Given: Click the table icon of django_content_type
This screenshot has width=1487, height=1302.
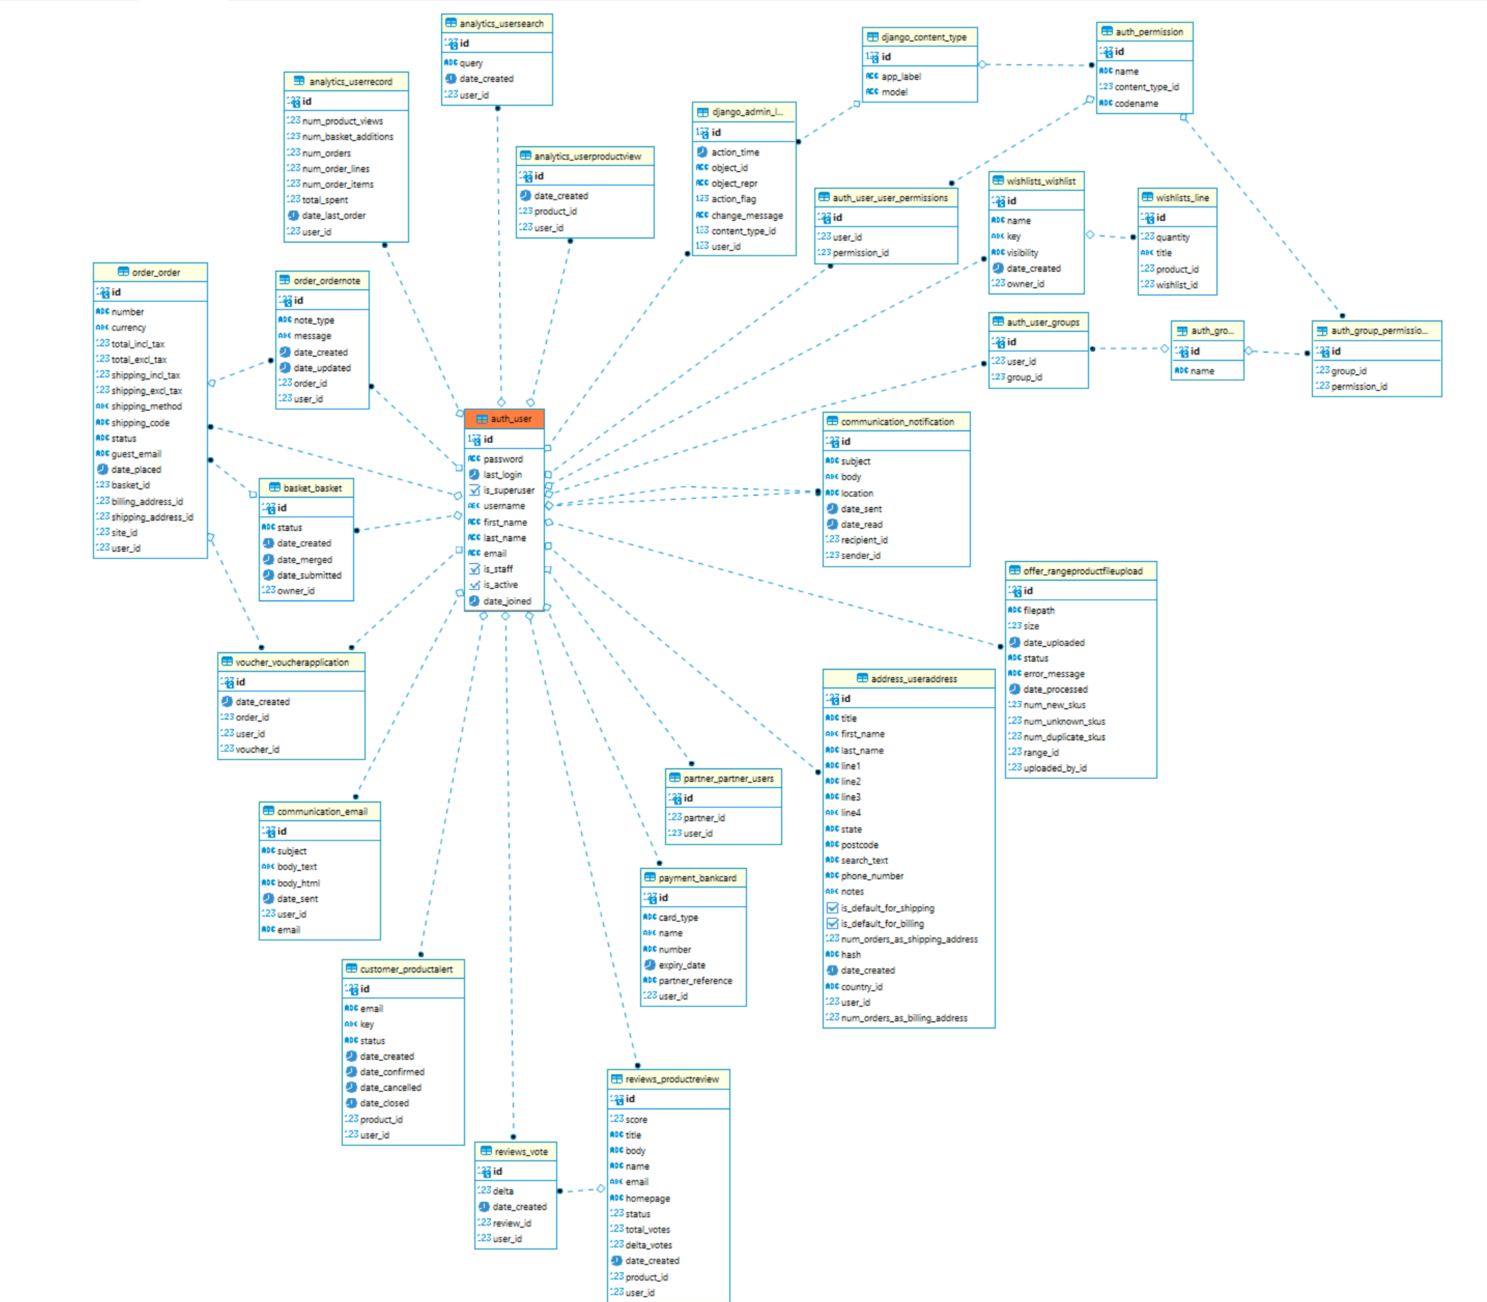Looking at the screenshot, I should point(872,37).
